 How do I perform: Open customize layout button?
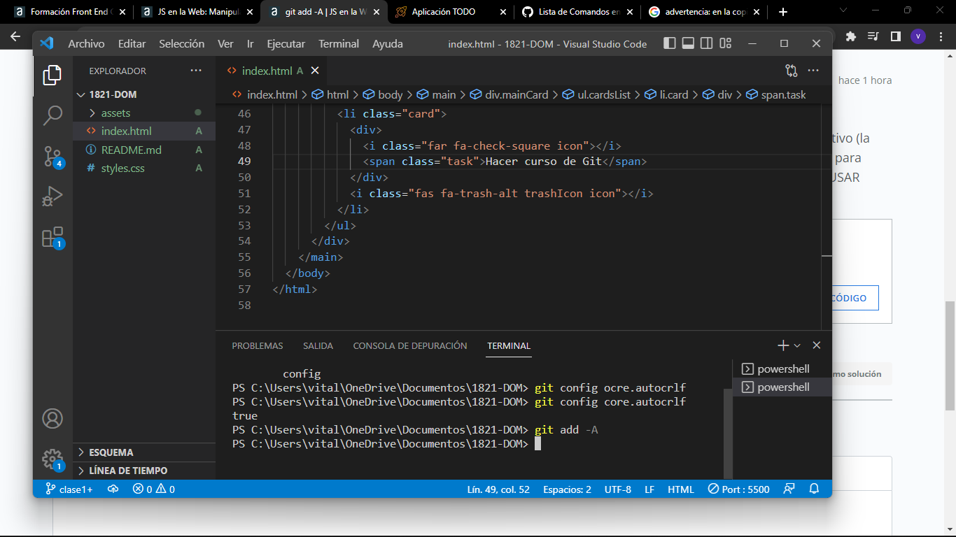[x=724, y=43]
